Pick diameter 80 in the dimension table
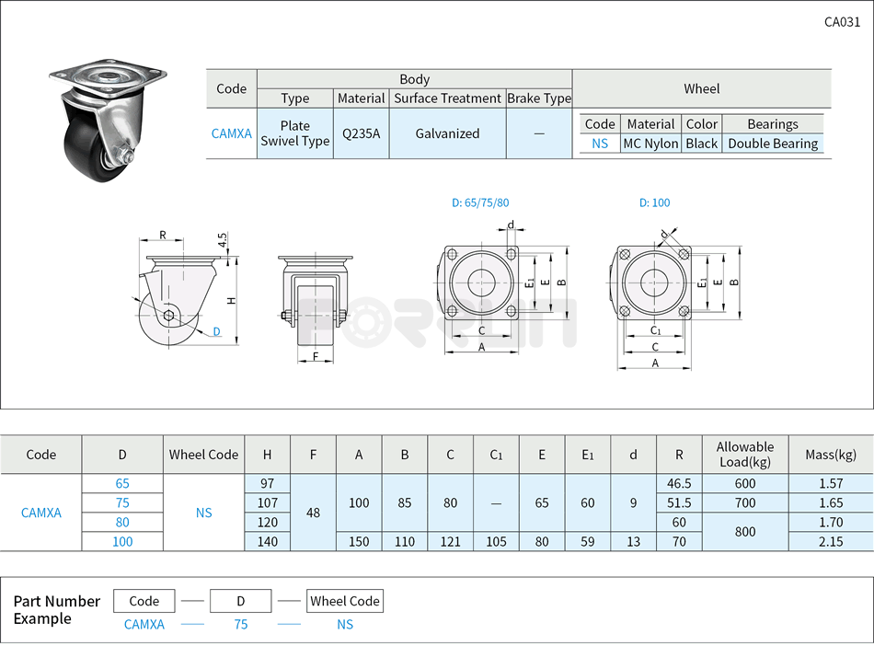 point(122,523)
